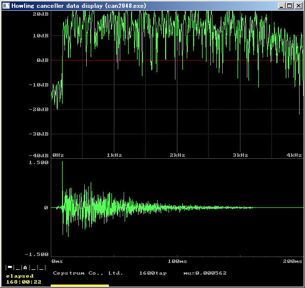The width and height of the screenshot is (305, 288).
Task: Click the last underscore indicator in status row
Action: click(41, 268)
